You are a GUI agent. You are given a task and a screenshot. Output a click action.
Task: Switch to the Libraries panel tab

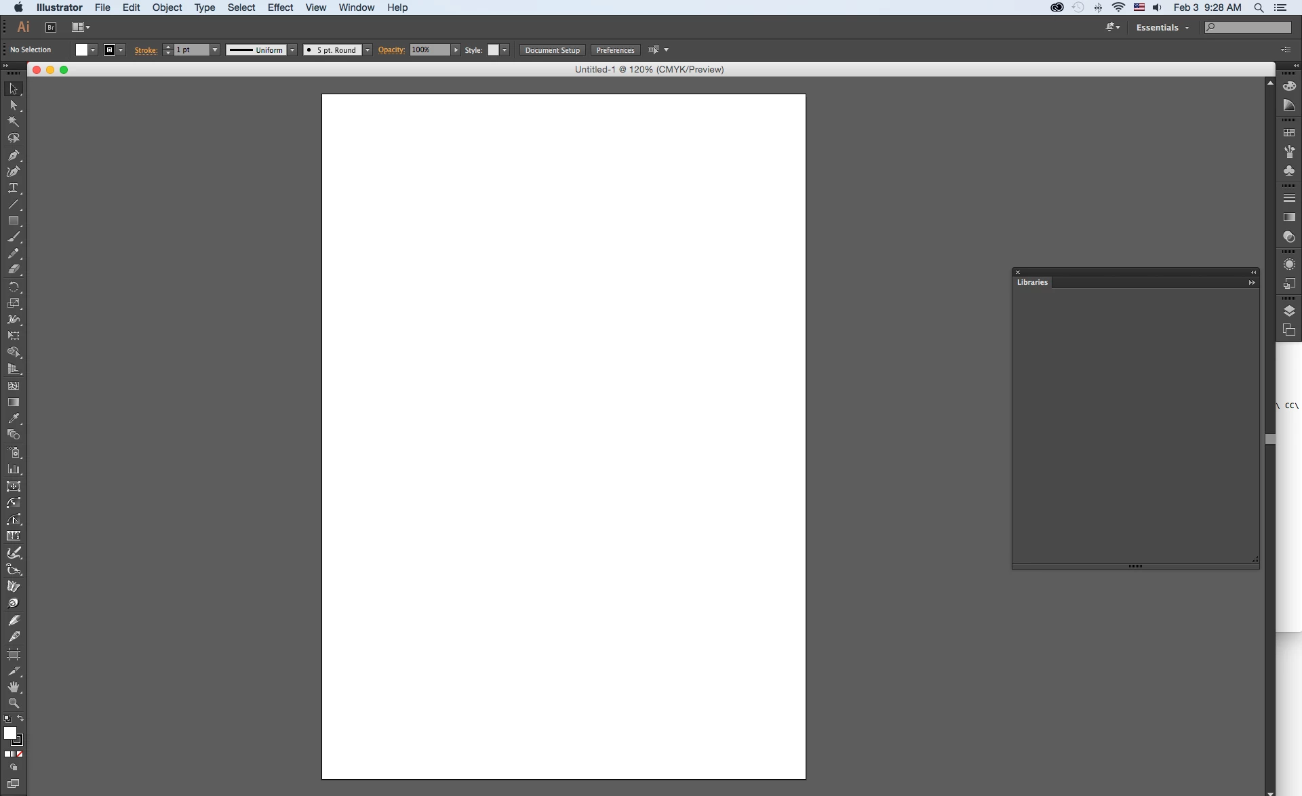pos(1032,282)
